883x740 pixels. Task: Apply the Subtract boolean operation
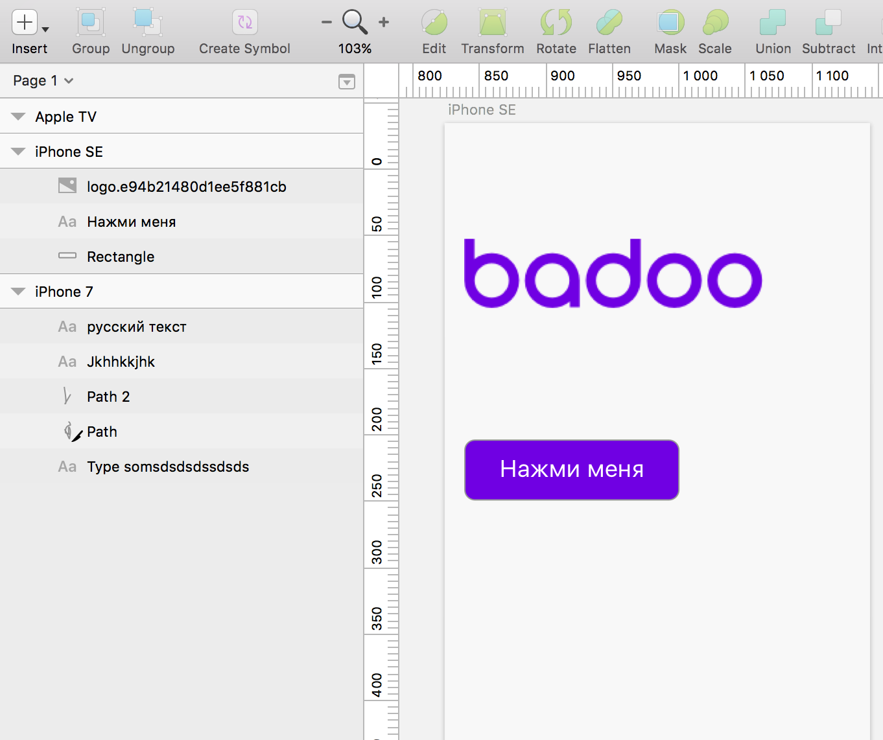(x=829, y=22)
